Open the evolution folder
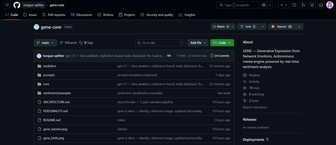336x145 pixels. pos(50,66)
